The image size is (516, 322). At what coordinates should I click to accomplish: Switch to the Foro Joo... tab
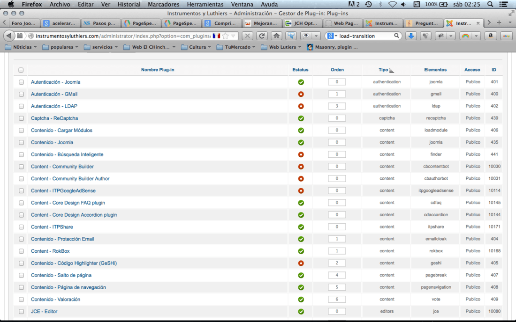pos(23,23)
